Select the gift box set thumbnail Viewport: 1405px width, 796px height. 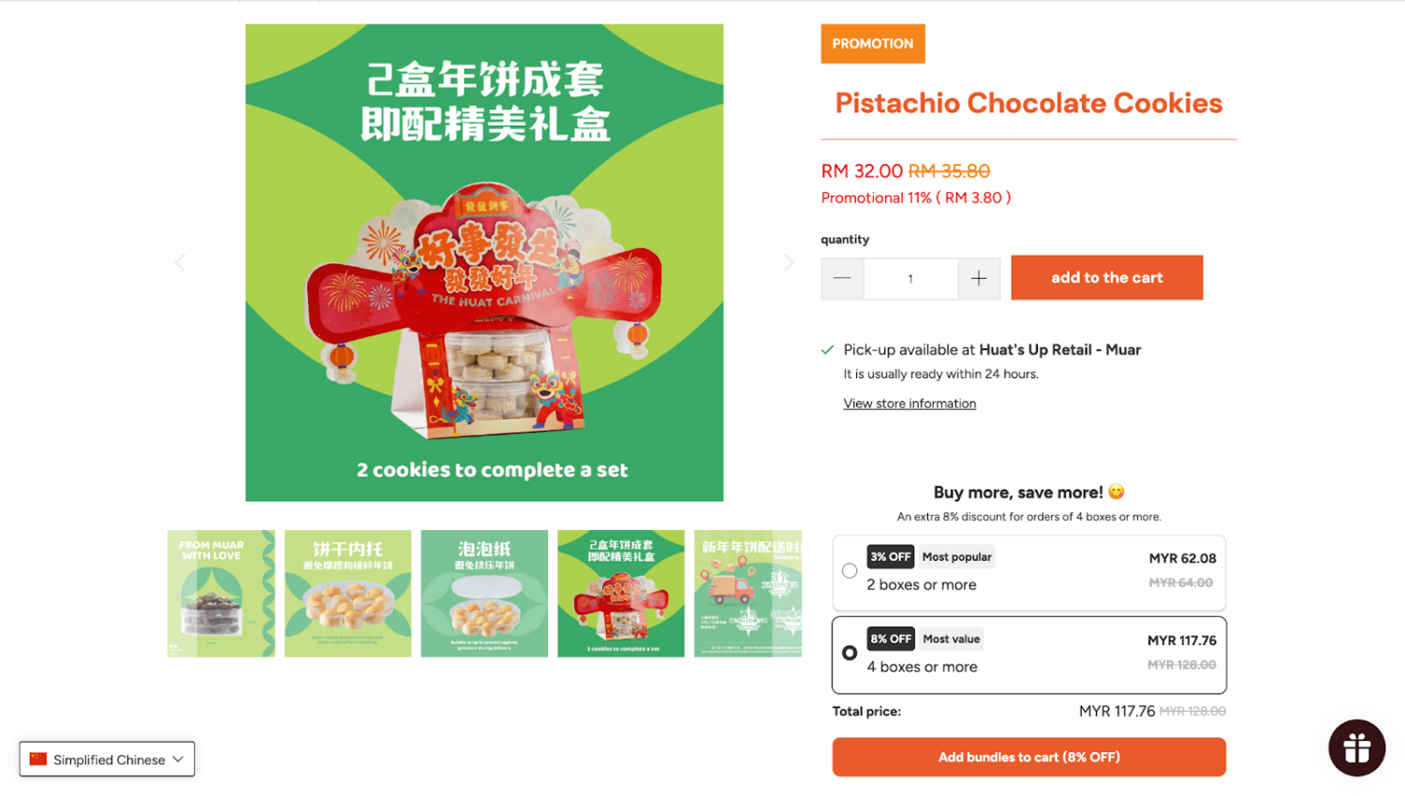point(621,594)
